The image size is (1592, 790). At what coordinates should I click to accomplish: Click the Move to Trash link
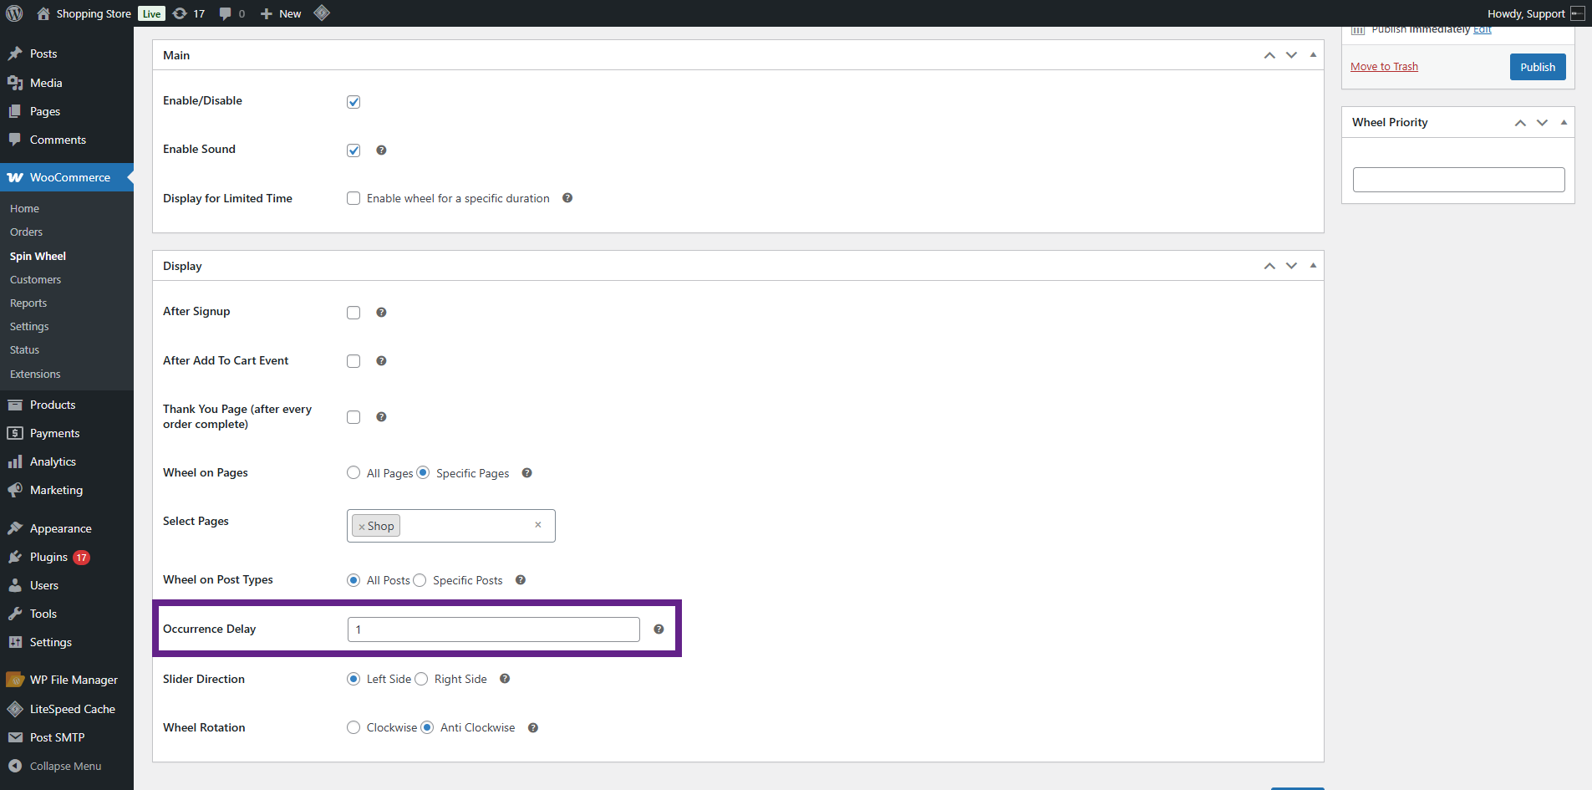point(1384,67)
